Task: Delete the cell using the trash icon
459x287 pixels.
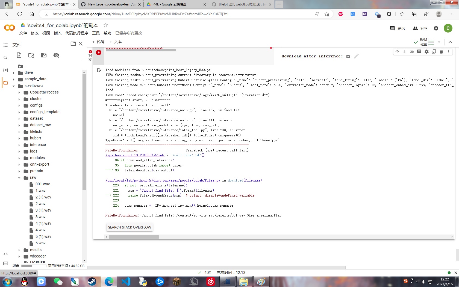Action: coord(441,51)
